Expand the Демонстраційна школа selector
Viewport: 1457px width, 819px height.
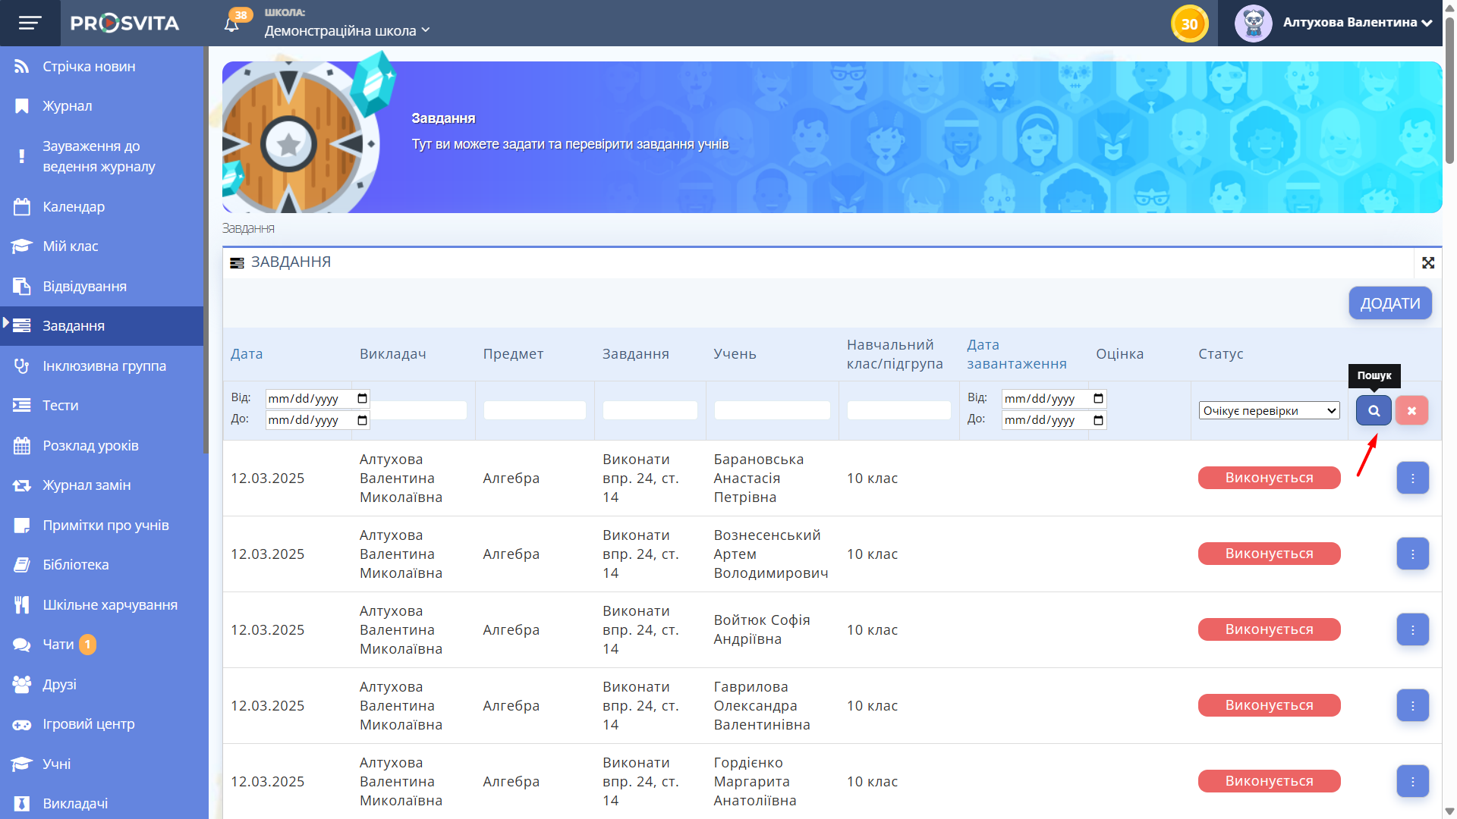point(347,30)
